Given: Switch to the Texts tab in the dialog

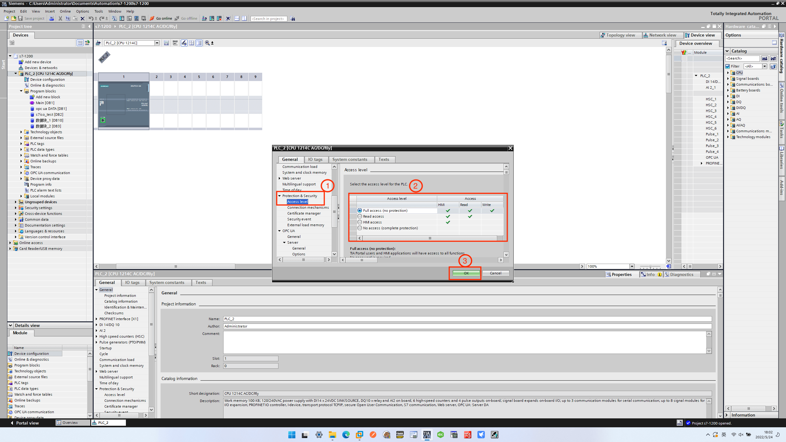Looking at the screenshot, I should [x=384, y=159].
